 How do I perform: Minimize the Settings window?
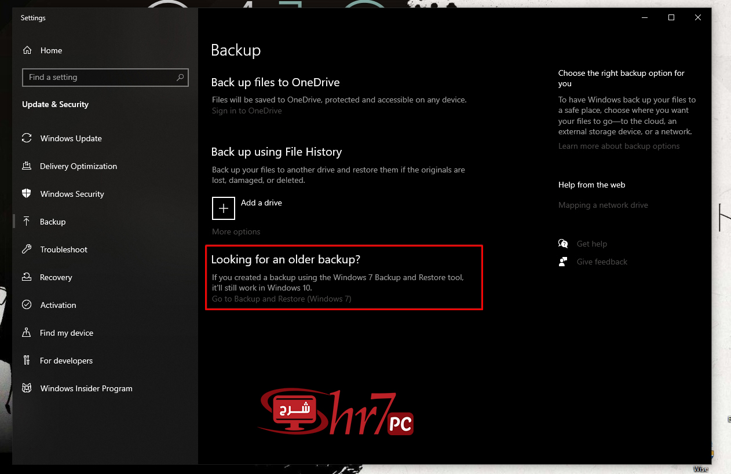[x=645, y=17]
